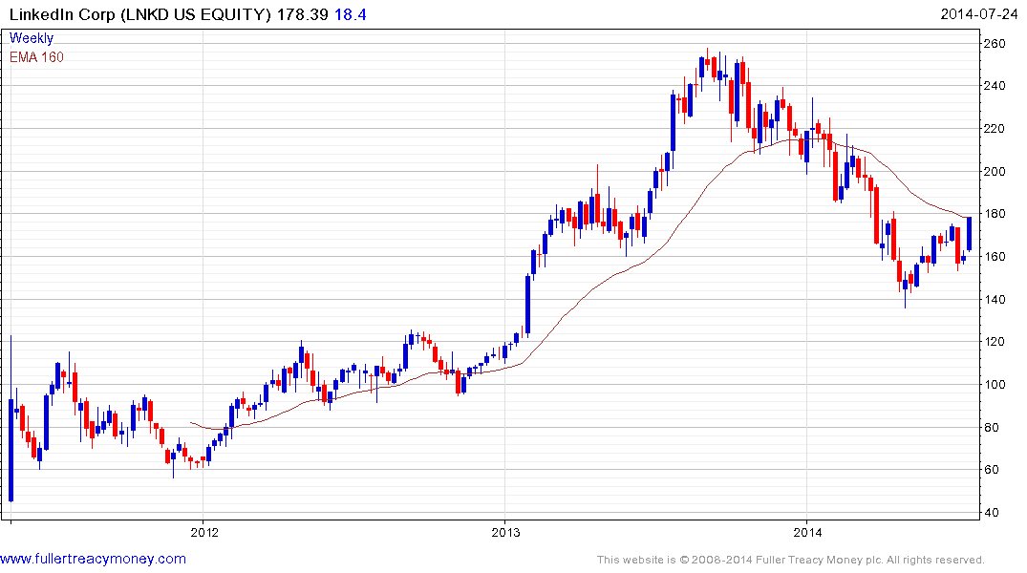Click the Weekly interval label
This screenshot has height=573, width=1027.
tap(32, 38)
